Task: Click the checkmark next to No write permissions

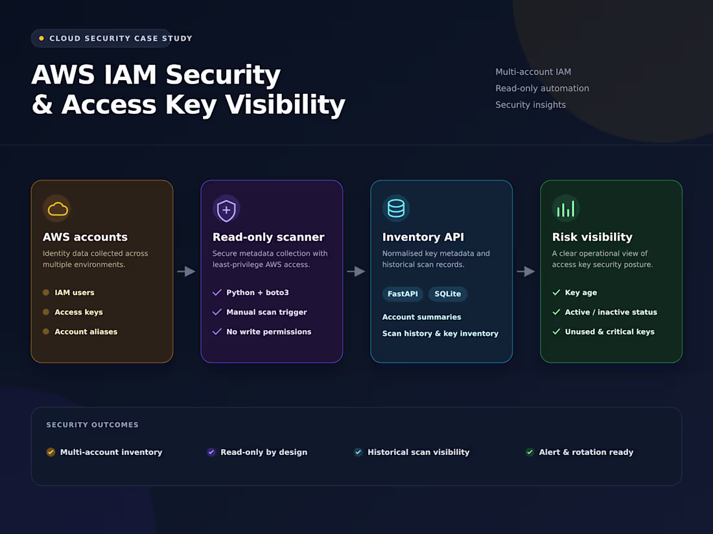Action: click(217, 331)
